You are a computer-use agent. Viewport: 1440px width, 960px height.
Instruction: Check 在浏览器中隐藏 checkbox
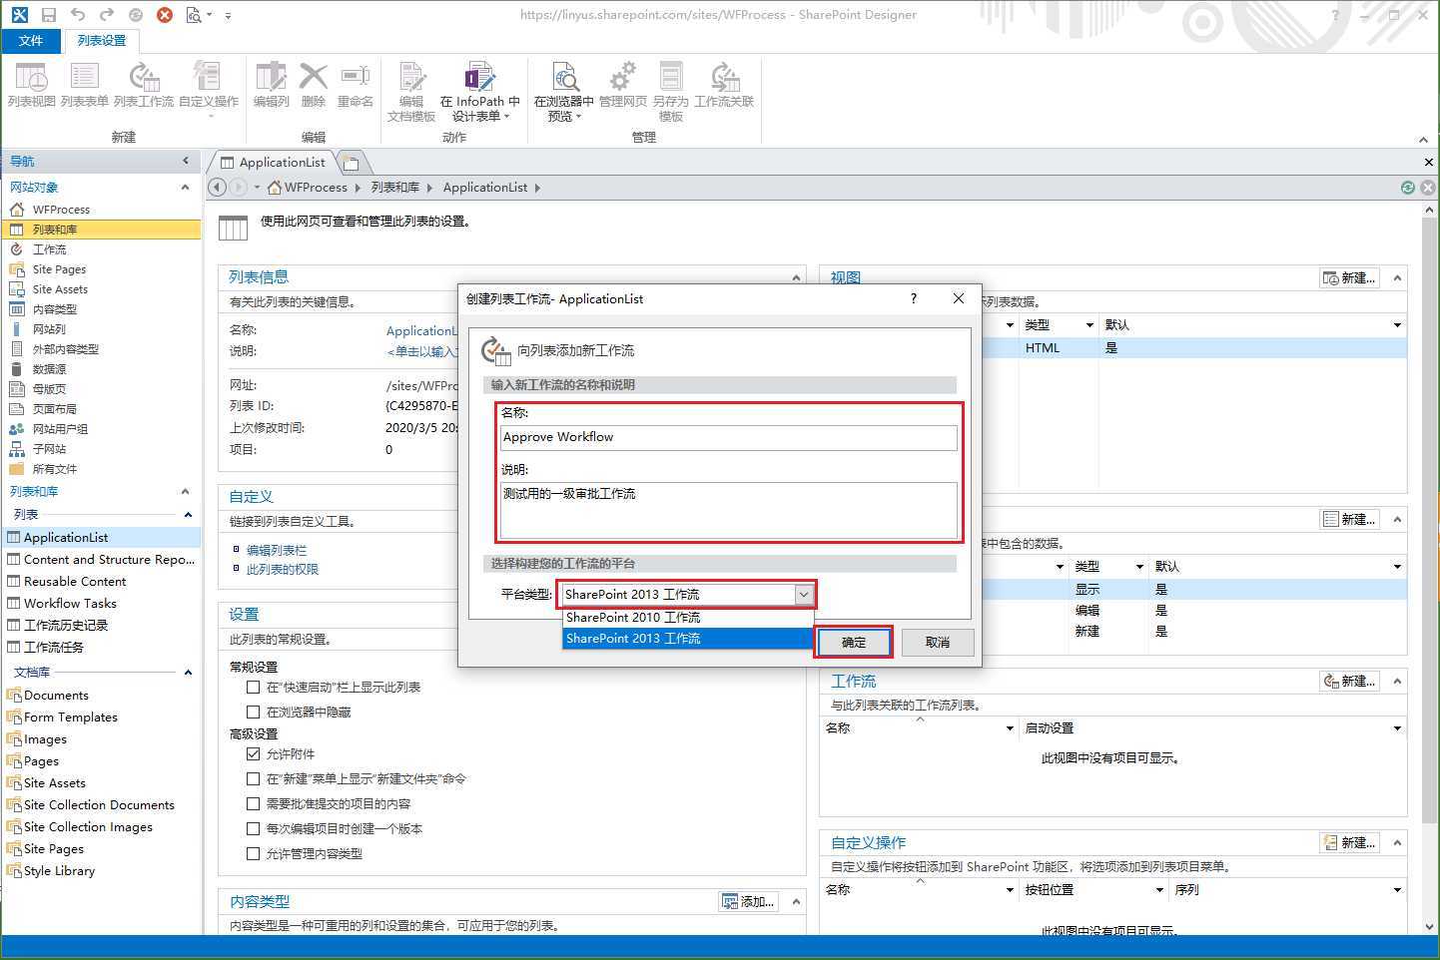click(253, 712)
